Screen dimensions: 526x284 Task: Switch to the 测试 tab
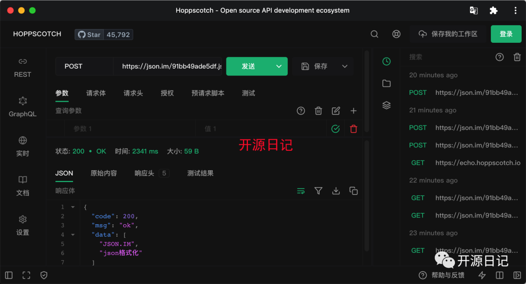click(x=248, y=93)
